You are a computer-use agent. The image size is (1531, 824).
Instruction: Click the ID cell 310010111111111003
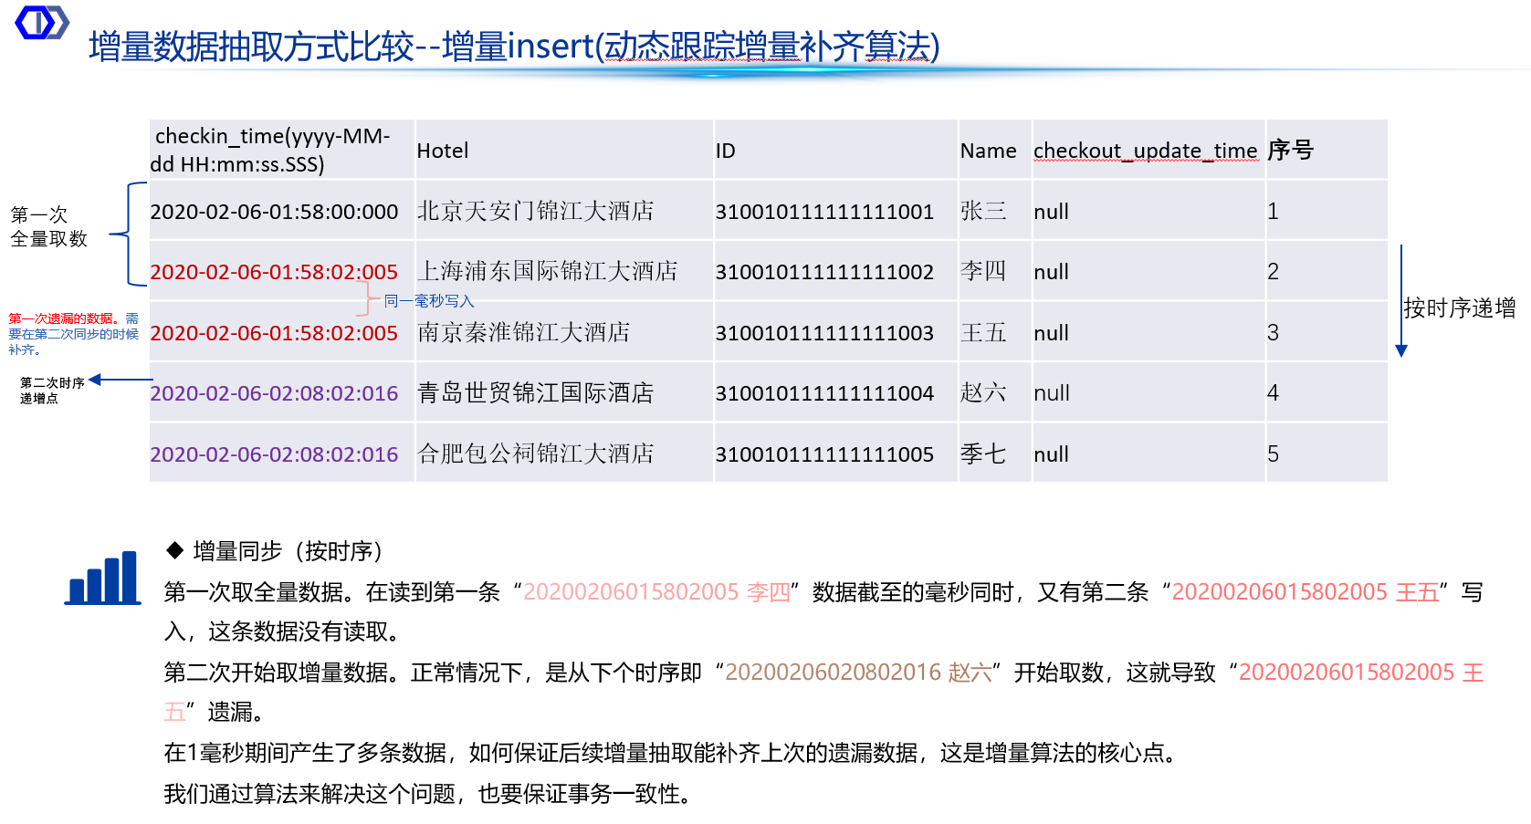[823, 333]
